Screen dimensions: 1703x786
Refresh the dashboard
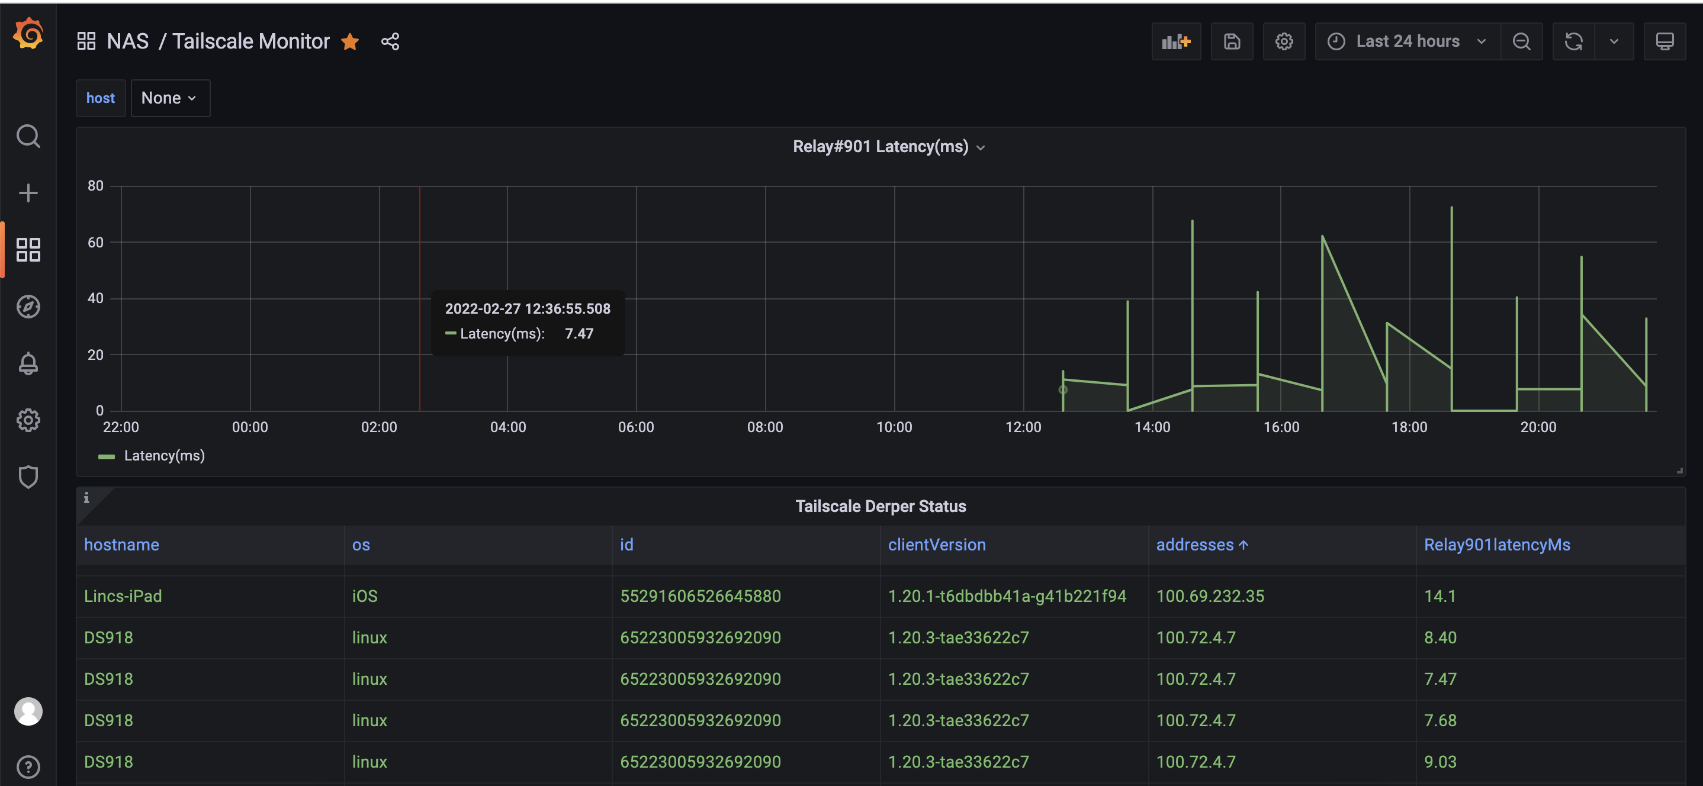point(1574,41)
